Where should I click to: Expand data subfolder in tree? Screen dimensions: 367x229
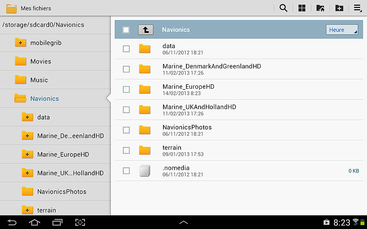click(x=27, y=117)
